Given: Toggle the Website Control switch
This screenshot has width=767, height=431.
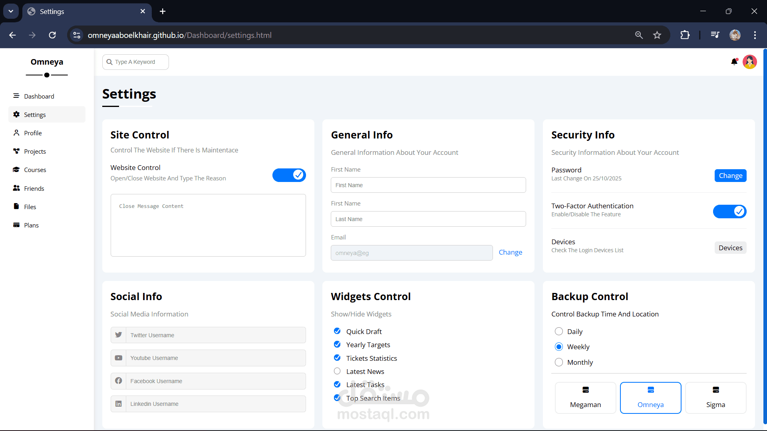Looking at the screenshot, I should coord(289,175).
